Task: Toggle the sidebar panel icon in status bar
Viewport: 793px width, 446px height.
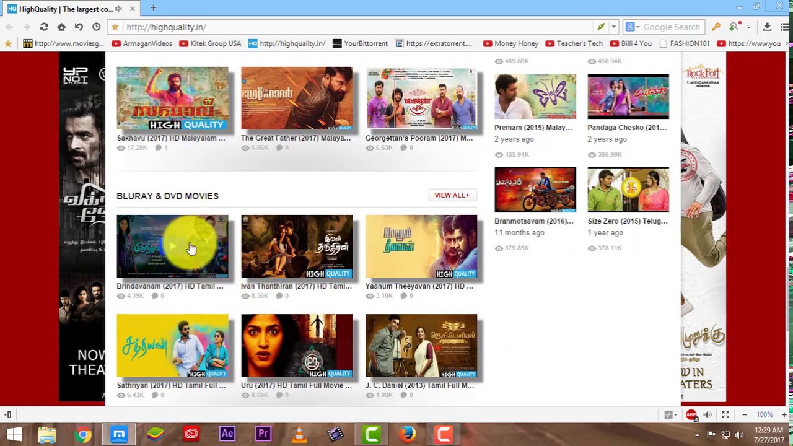Action: (x=8, y=414)
